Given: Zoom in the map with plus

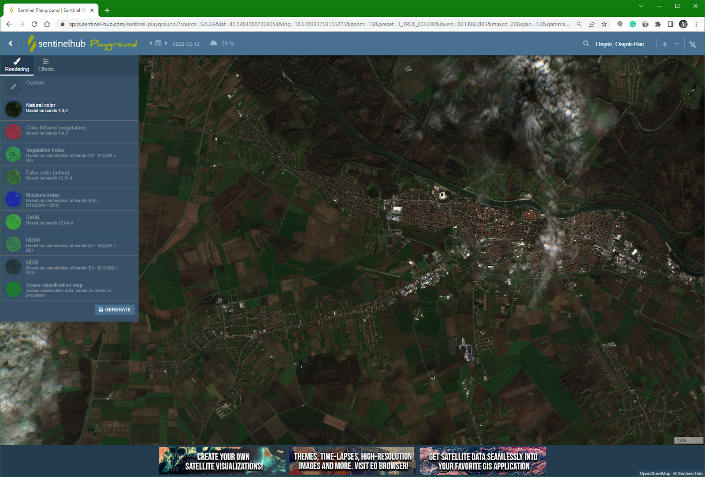Looking at the screenshot, I should (x=664, y=44).
